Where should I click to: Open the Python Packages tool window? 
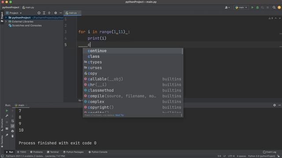point(74,152)
